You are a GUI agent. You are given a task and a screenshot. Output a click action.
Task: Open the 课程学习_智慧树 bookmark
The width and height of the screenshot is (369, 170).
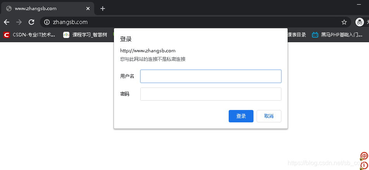tap(85, 35)
